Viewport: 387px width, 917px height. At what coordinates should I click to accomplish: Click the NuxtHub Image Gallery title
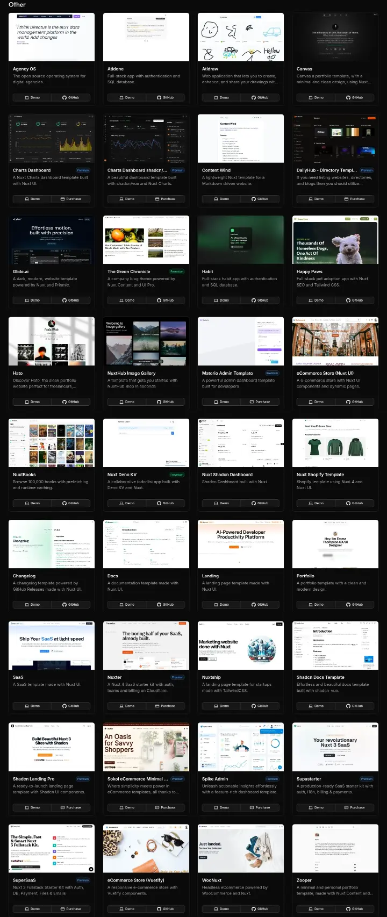132,373
